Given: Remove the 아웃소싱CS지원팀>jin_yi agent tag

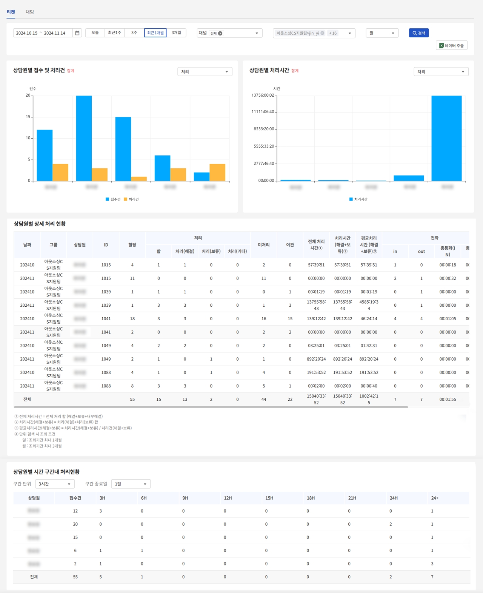Looking at the screenshot, I should click(x=322, y=33).
